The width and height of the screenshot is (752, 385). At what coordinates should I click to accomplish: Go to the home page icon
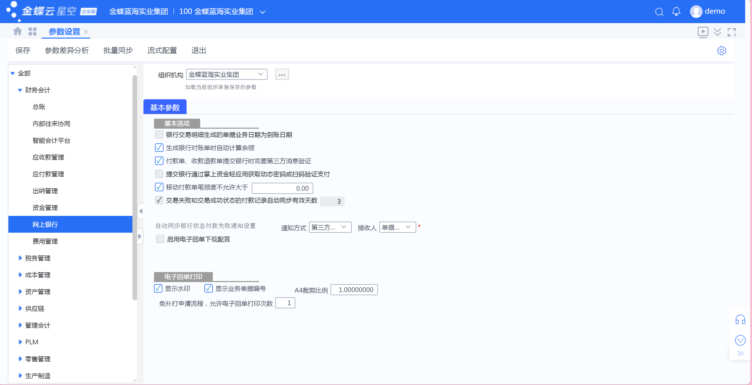click(18, 31)
